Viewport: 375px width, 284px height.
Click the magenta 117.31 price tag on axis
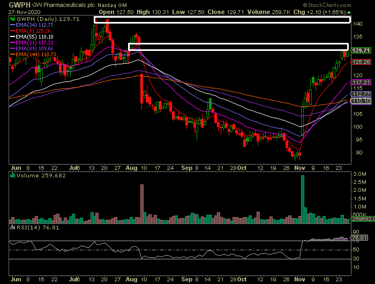tap(361, 83)
